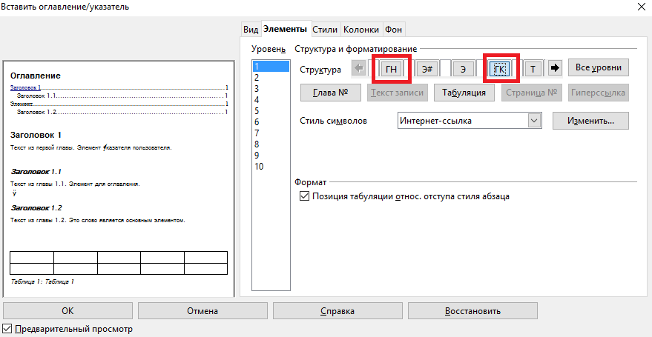The height and width of the screenshot is (337, 652).
Task: Click the Э entry token button
Action: [x=463, y=69]
